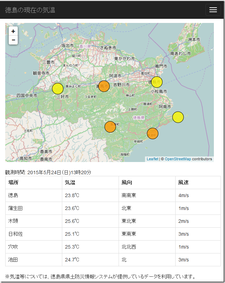225x283 pixels.
Task: Click the 風向 column header
Action: pos(147,183)
